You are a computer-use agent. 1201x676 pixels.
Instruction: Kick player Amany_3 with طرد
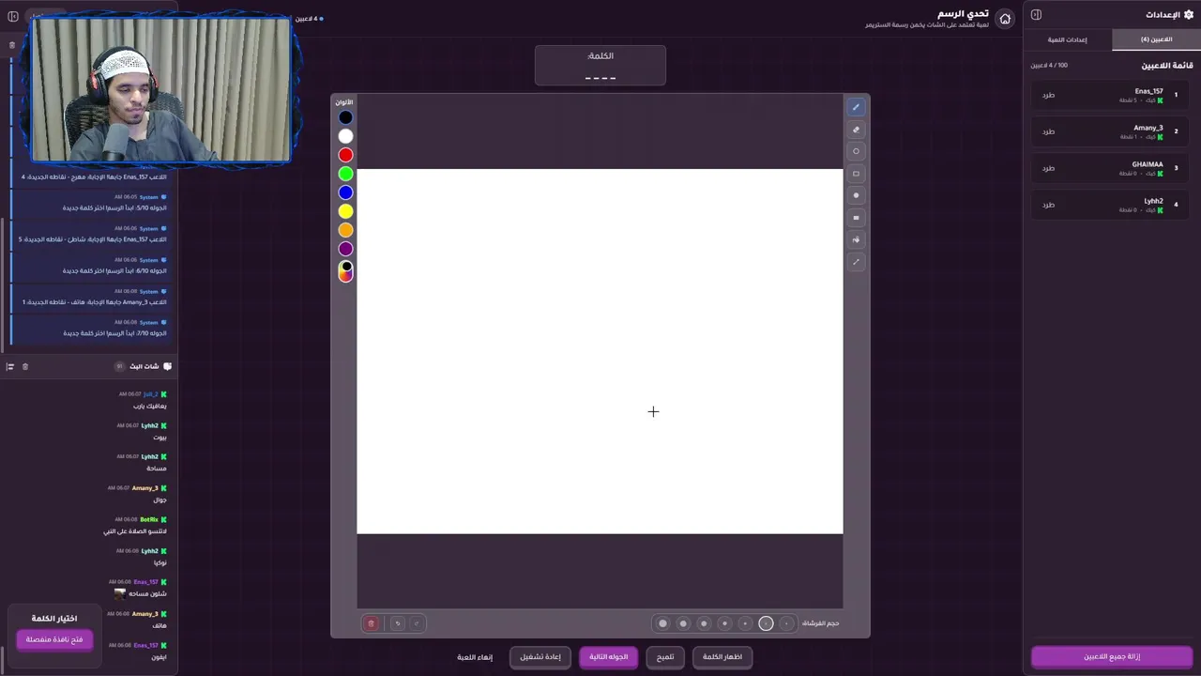pyautogui.click(x=1048, y=132)
